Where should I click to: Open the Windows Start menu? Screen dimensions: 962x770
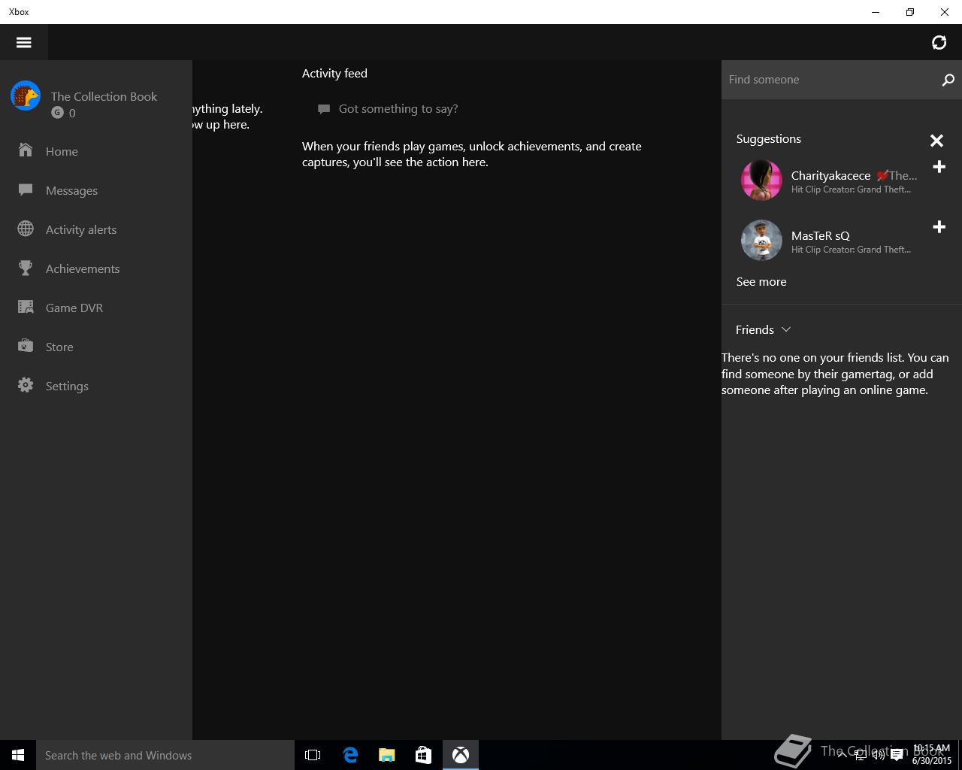pos(18,755)
